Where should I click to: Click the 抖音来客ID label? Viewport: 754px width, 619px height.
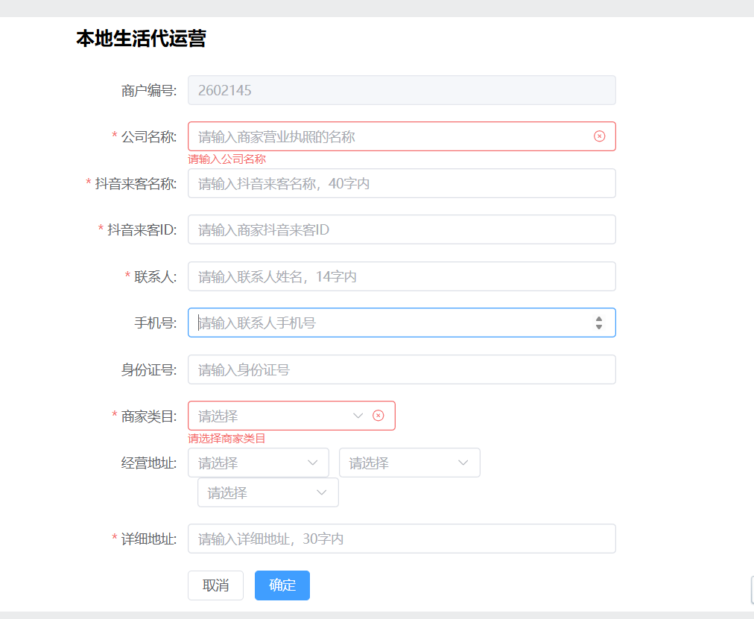pos(142,229)
